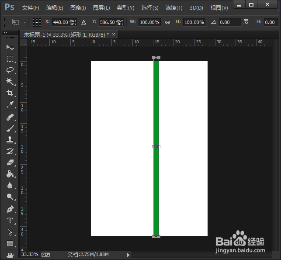Click the ruler origin corner box
The width and height of the screenshot is (281, 260).
tap(23, 42)
